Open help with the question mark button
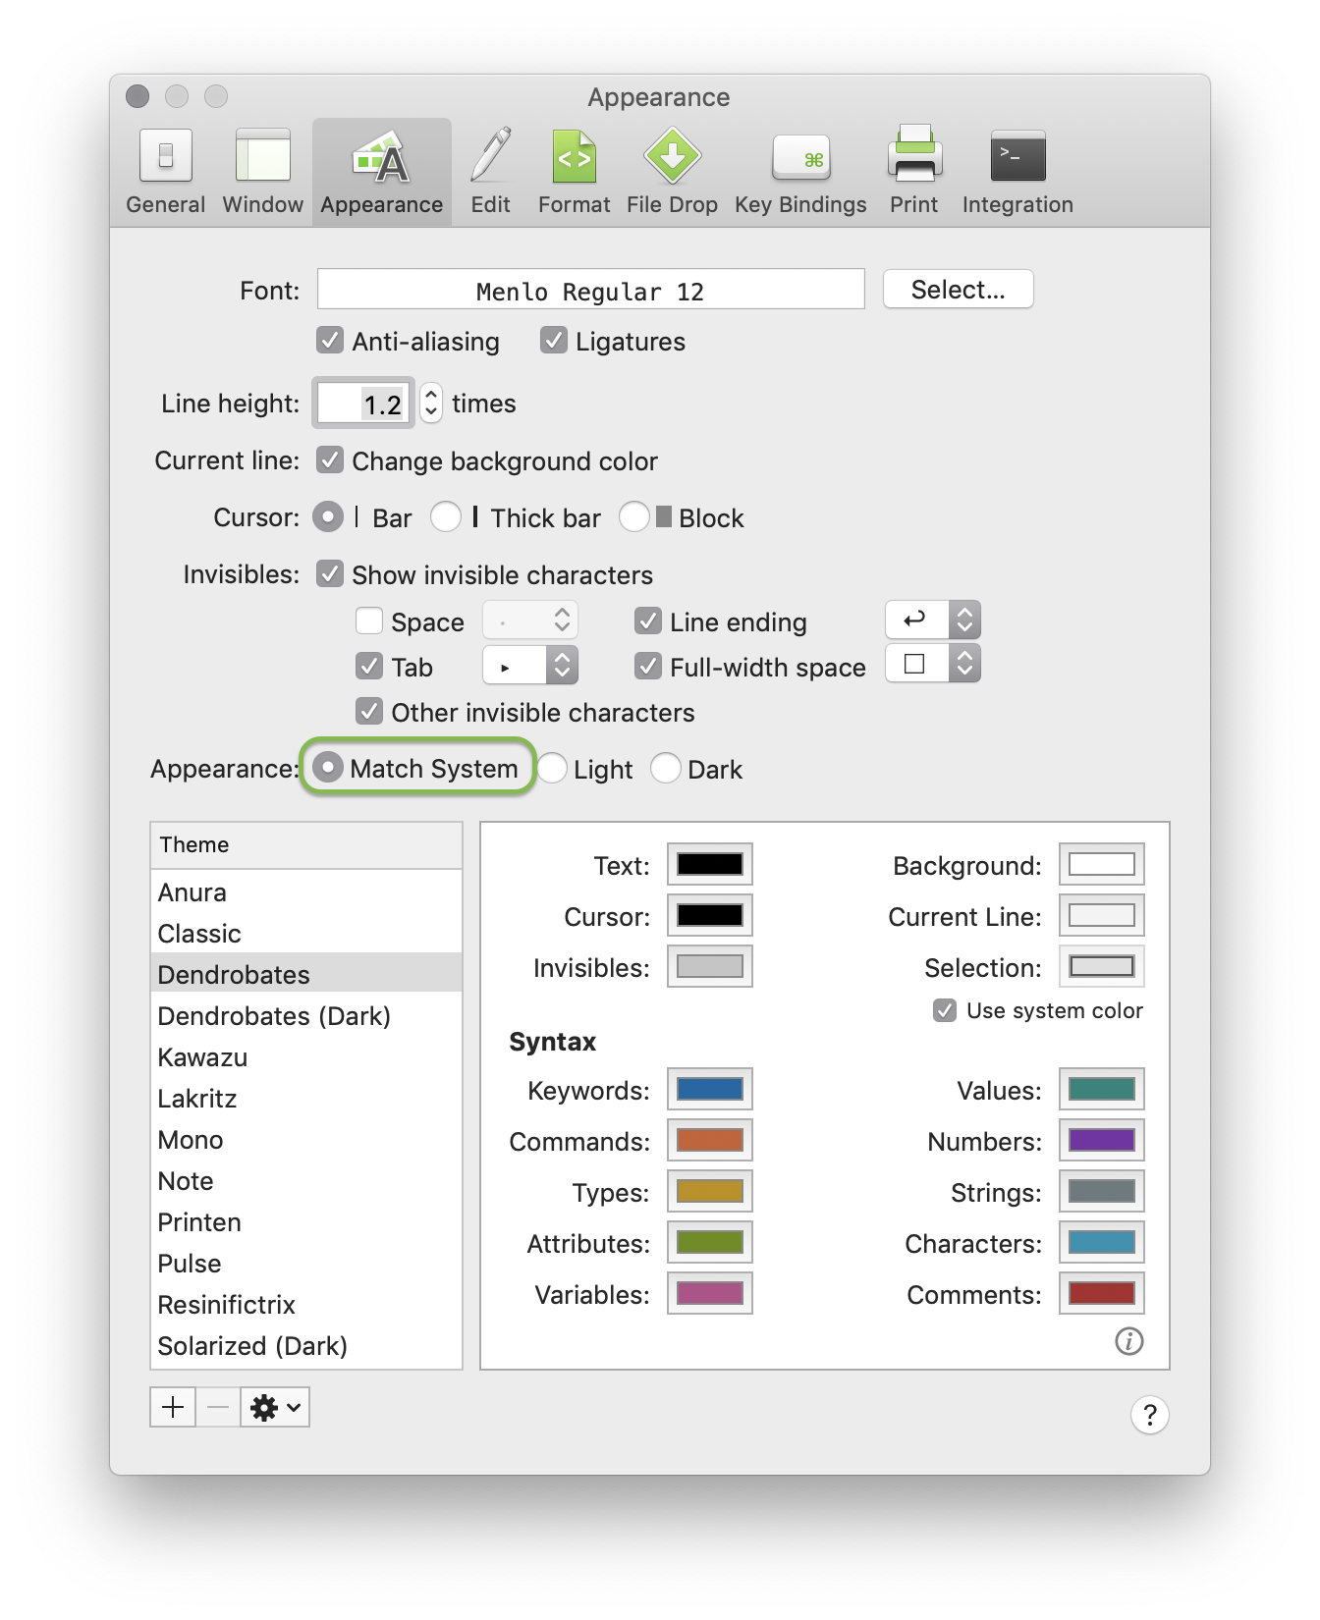This screenshot has width=1320, height=1620. tap(1150, 1415)
